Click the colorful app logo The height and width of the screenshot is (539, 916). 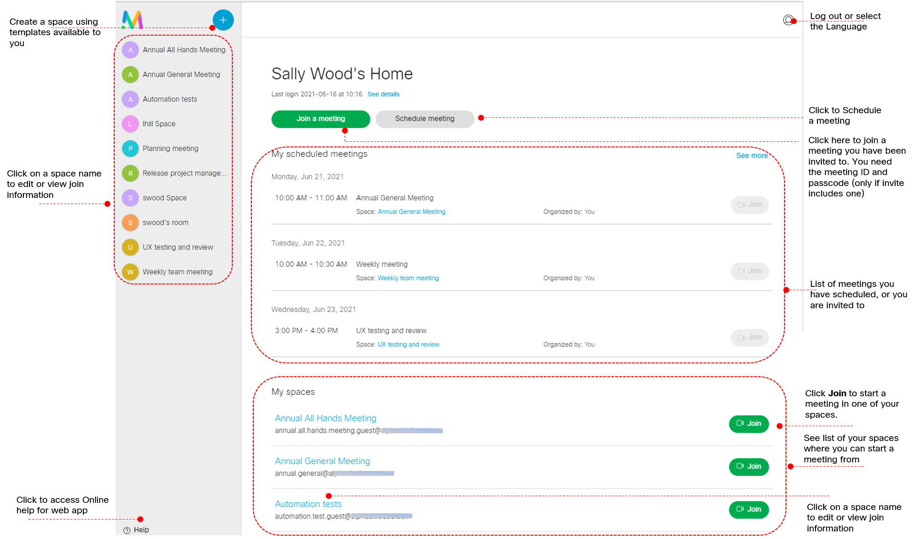click(132, 20)
